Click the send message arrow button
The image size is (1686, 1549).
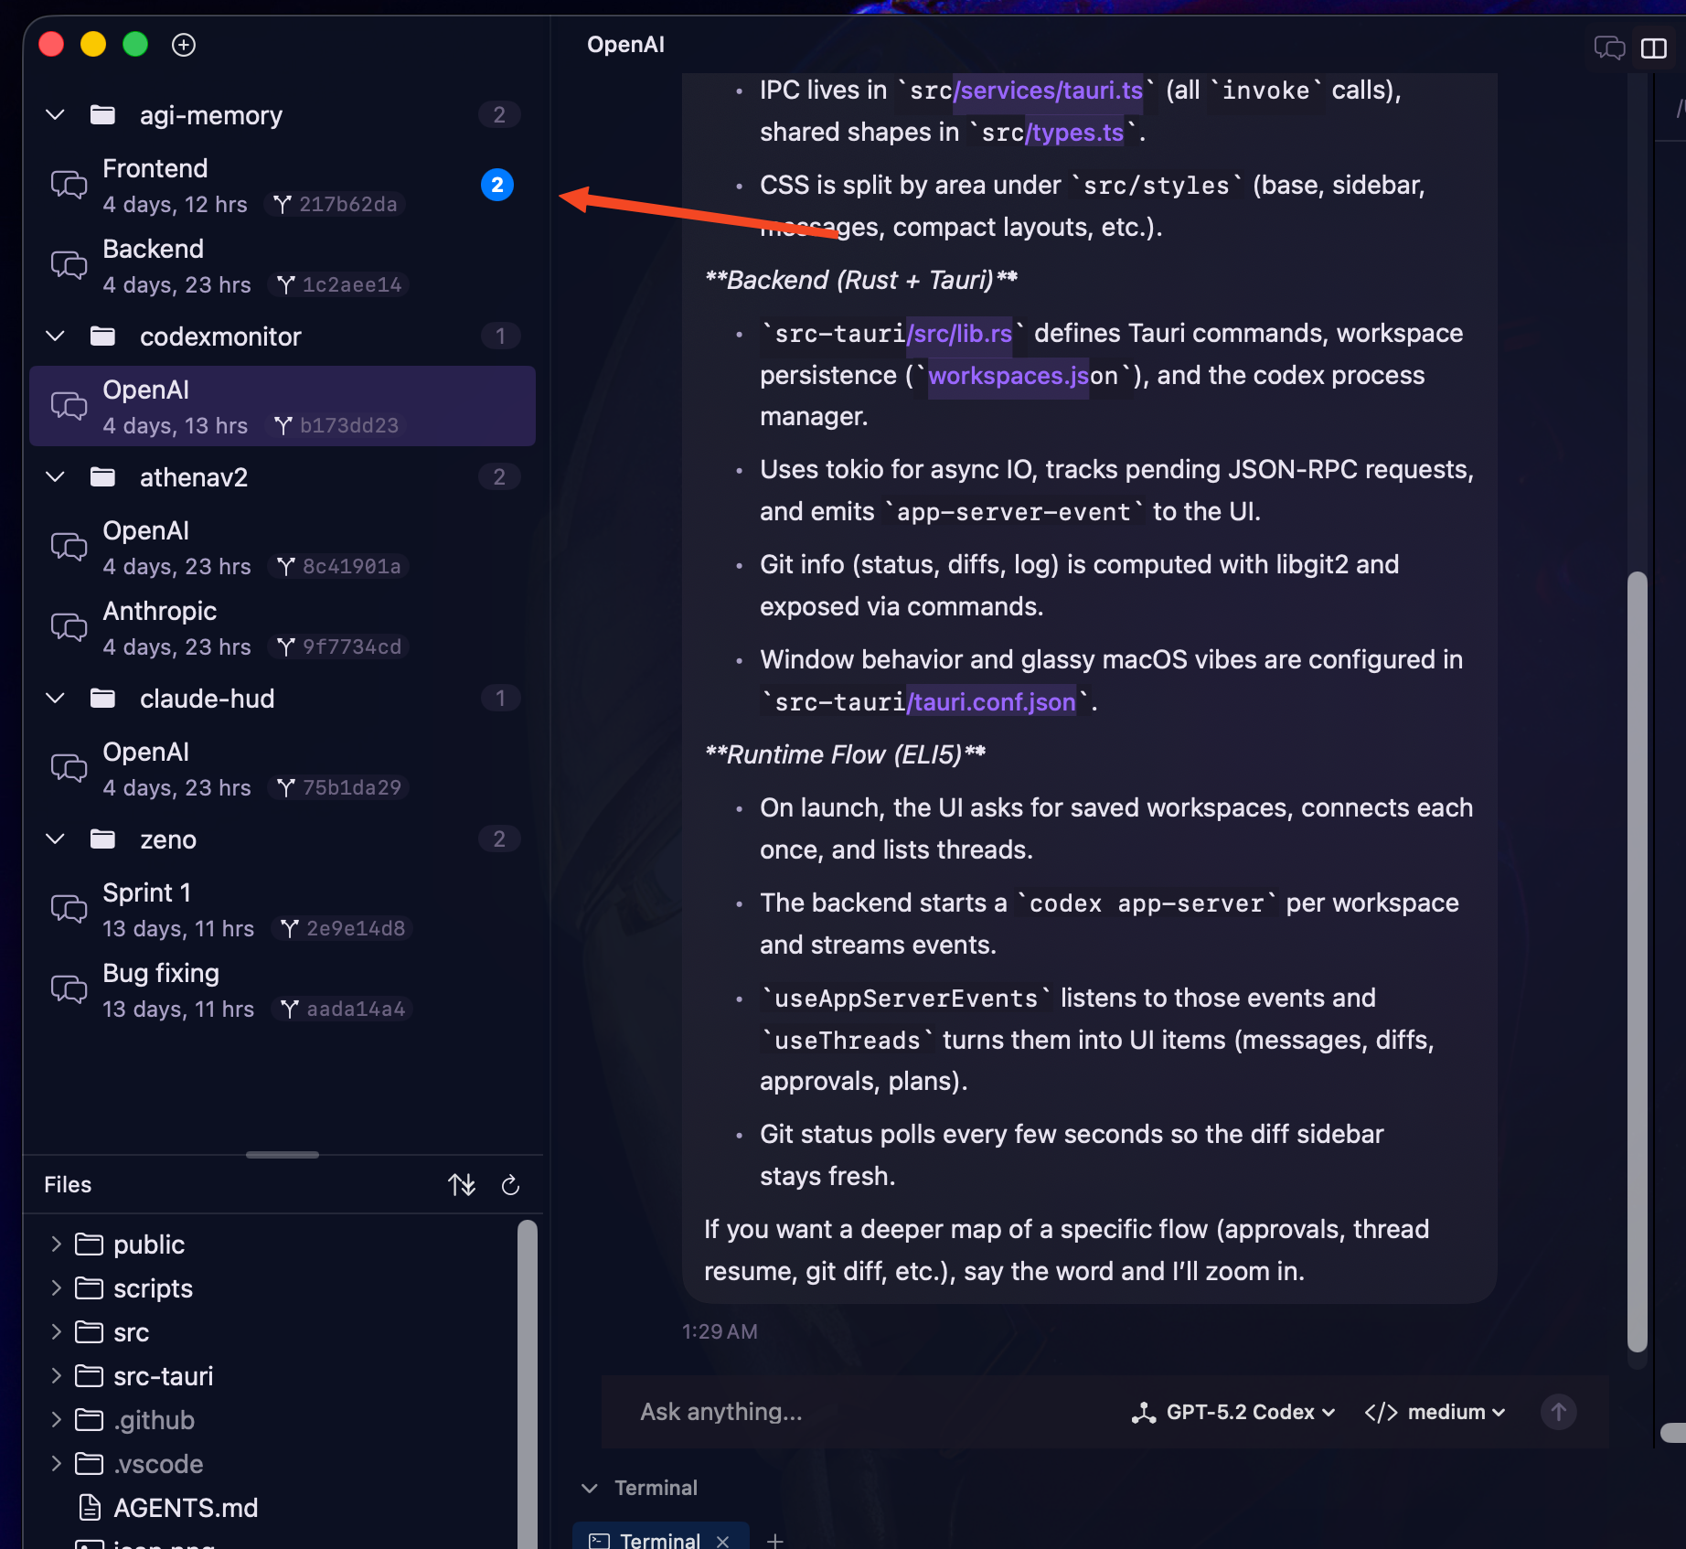pyautogui.click(x=1558, y=1412)
